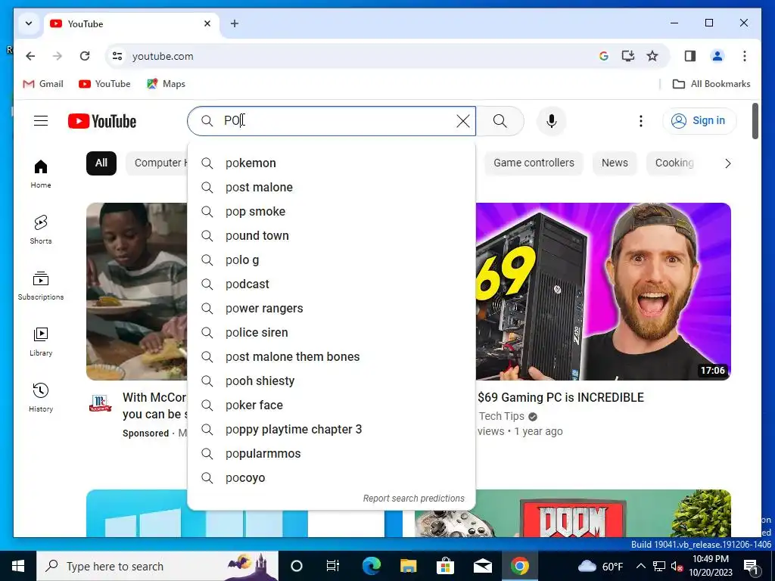Image resolution: width=775 pixels, height=581 pixels.
Task: View site information icon in address bar
Action: tap(117, 56)
